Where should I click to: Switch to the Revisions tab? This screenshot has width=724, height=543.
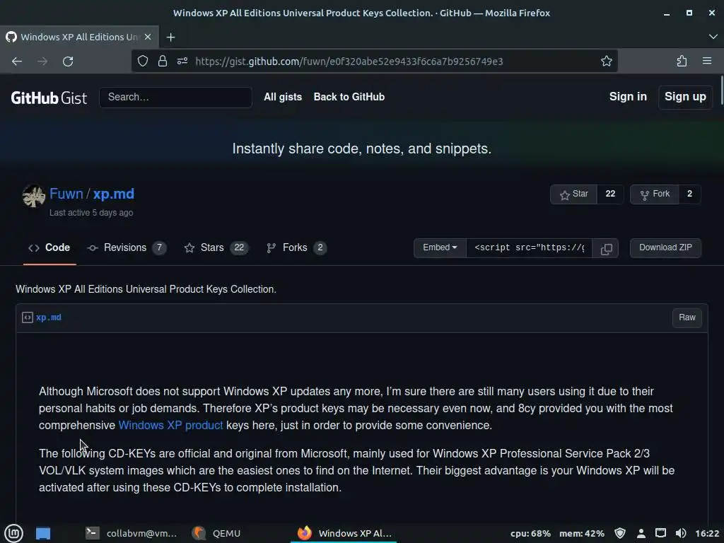point(127,247)
